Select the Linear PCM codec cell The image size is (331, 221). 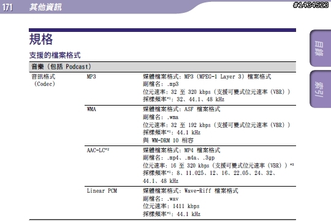coord(102,191)
